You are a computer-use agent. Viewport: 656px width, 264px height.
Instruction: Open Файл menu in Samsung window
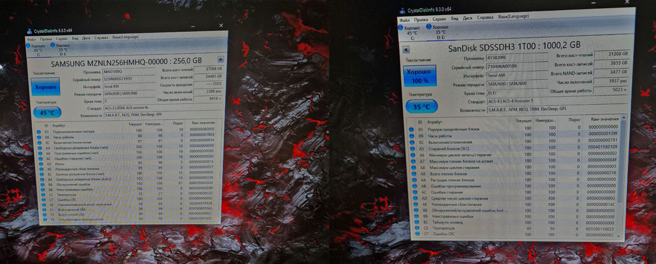coord(32,38)
